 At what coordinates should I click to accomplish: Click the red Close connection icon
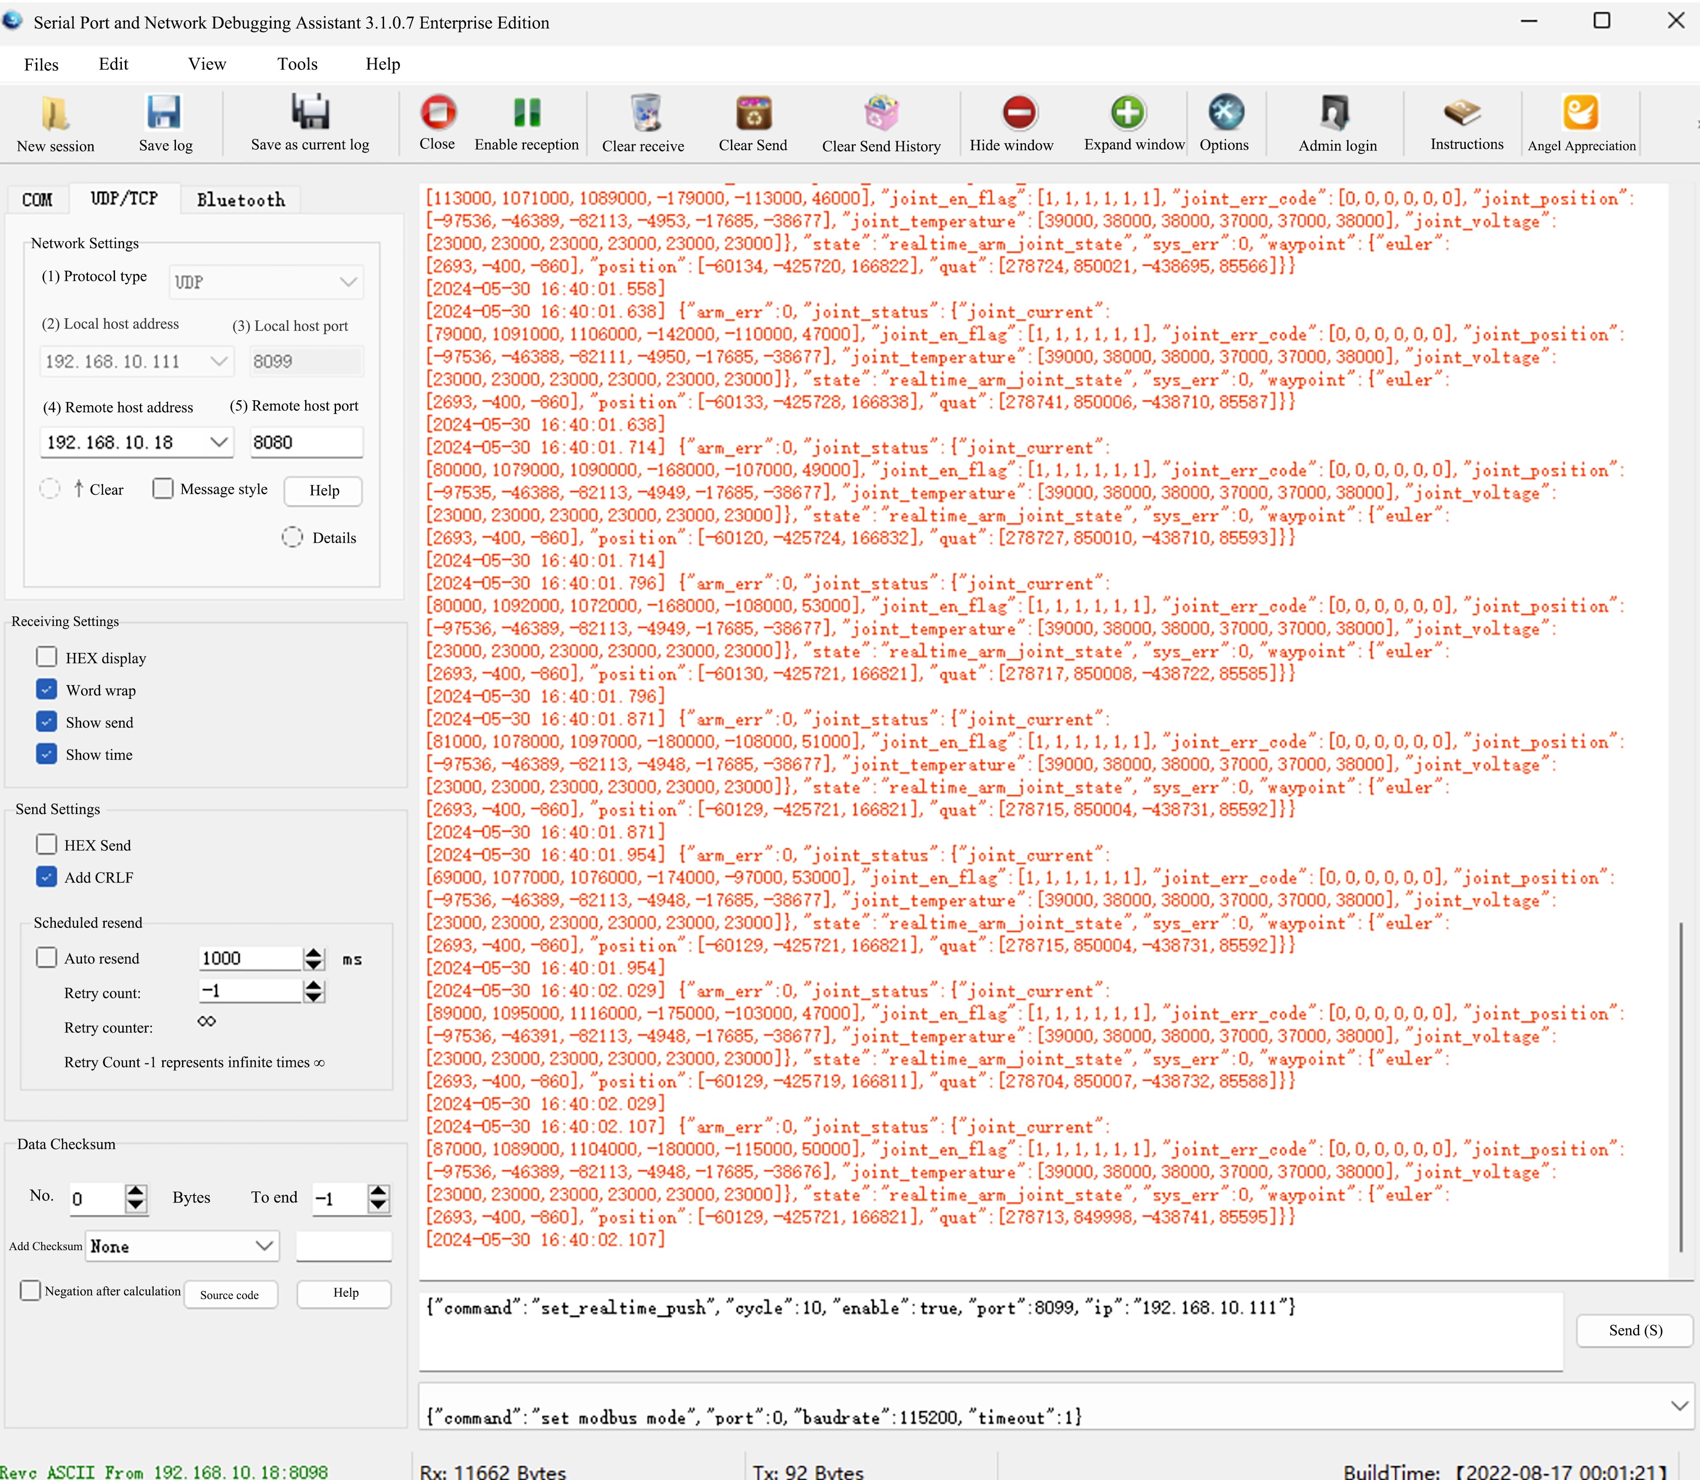click(437, 112)
